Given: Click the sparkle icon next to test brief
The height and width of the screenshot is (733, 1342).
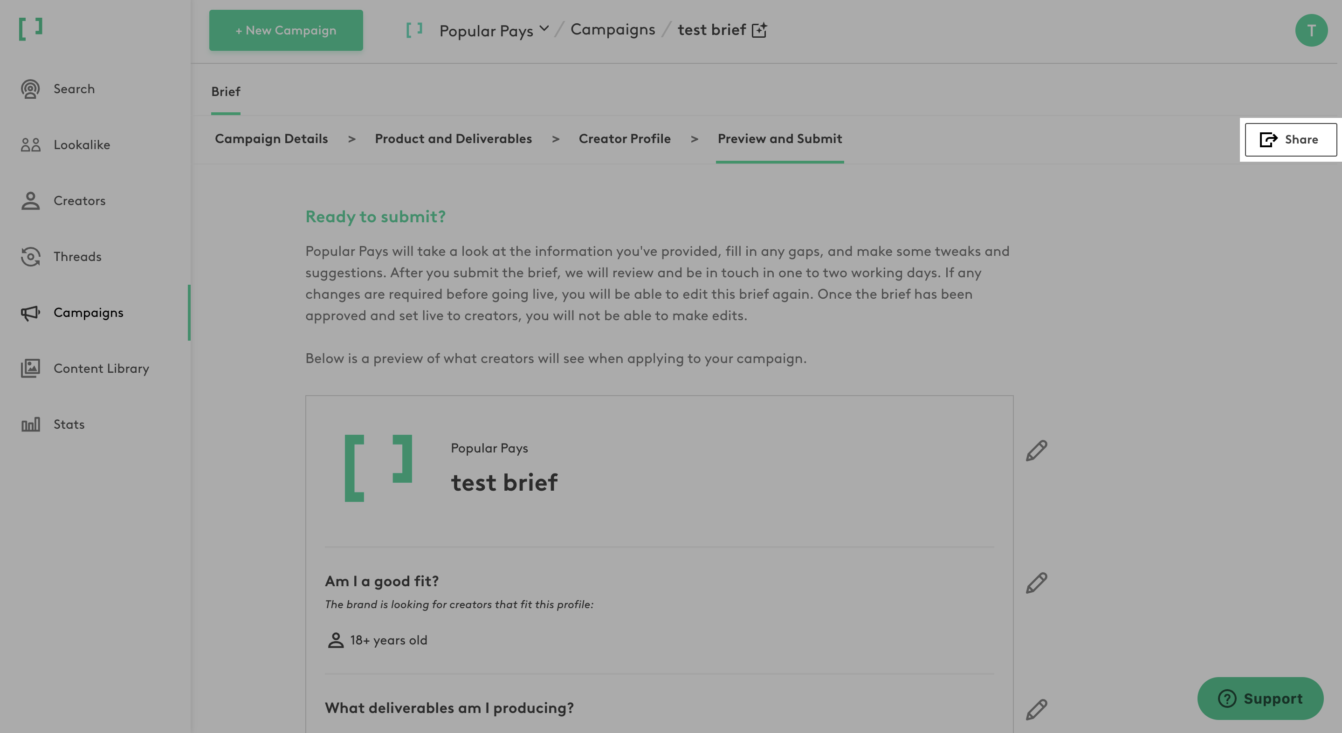Looking at the screenshot, I should pos(759,30).
